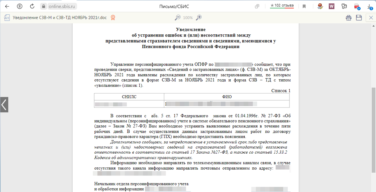Open the digital signature seal beside the filename

(x=113, y=18)
